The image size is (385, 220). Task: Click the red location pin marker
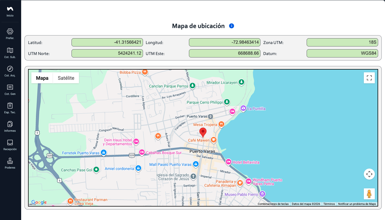click(203, 133)
